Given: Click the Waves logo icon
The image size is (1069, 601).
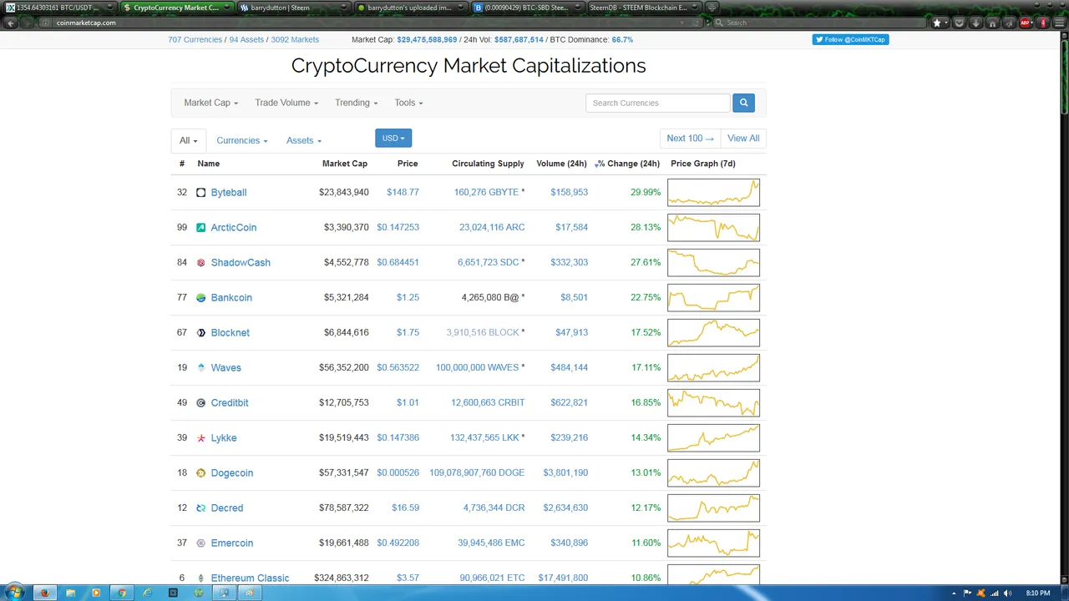Looking at the screenshot, I should 200,368.
